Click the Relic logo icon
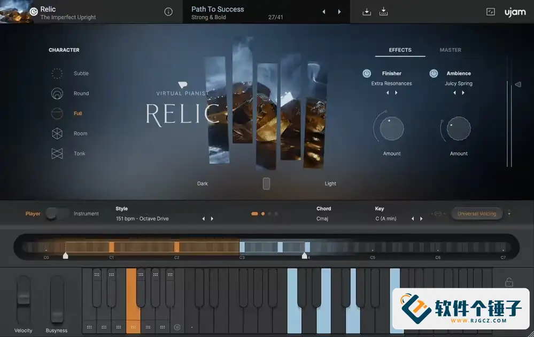The height and width of the screenshot is (337, 534). pyautogui.click(x=33, y=12)
